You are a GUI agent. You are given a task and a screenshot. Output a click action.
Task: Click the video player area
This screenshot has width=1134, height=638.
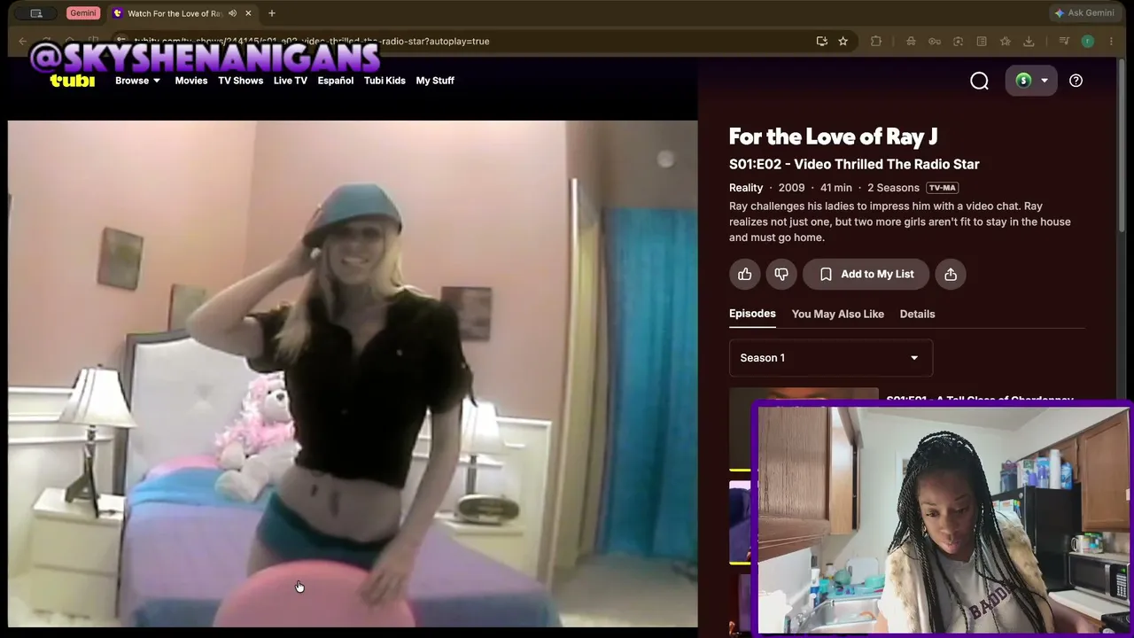tap(353, 374)
